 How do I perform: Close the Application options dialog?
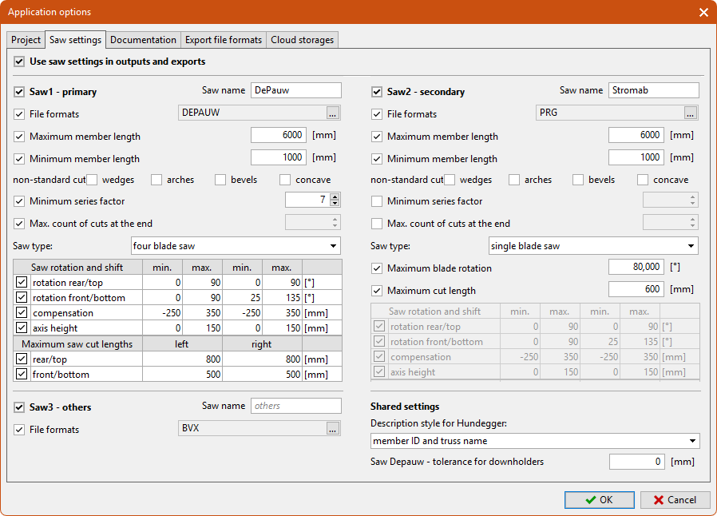[x=703, y=12]
